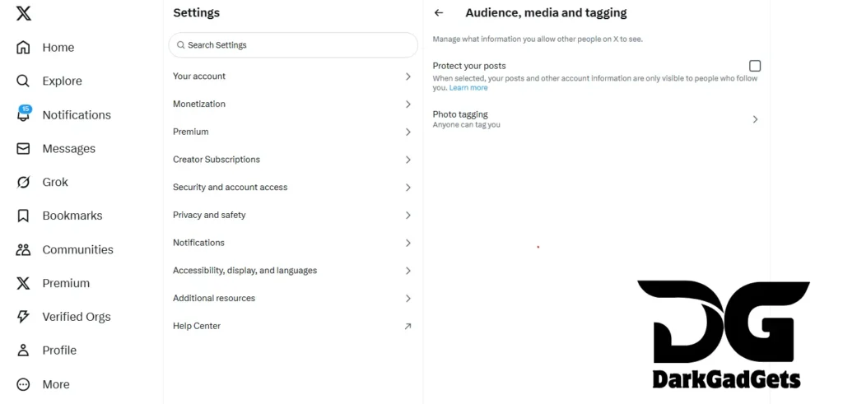The image size is (843, 404).
Task: Click the Profile person icon
Action: 23,351
